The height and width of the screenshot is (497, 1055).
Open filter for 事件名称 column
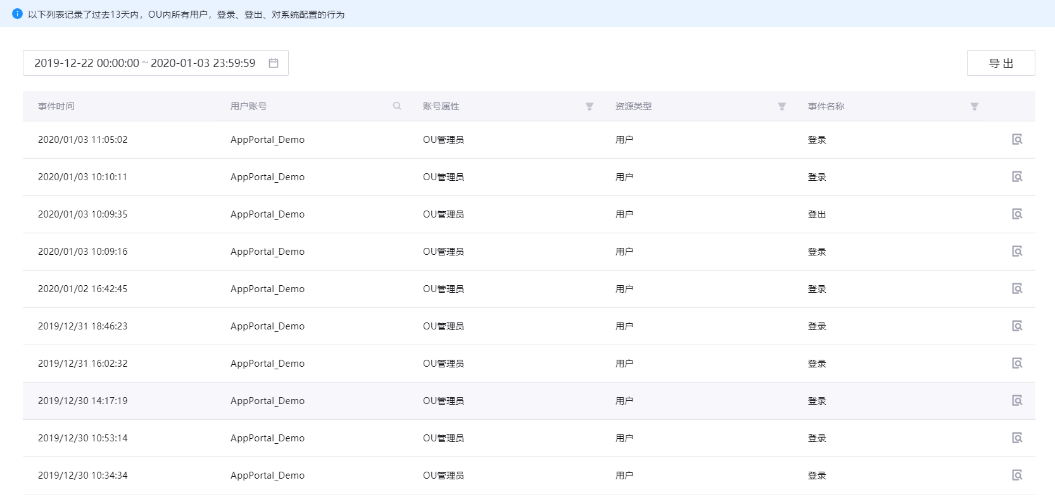tap(975, 106)
